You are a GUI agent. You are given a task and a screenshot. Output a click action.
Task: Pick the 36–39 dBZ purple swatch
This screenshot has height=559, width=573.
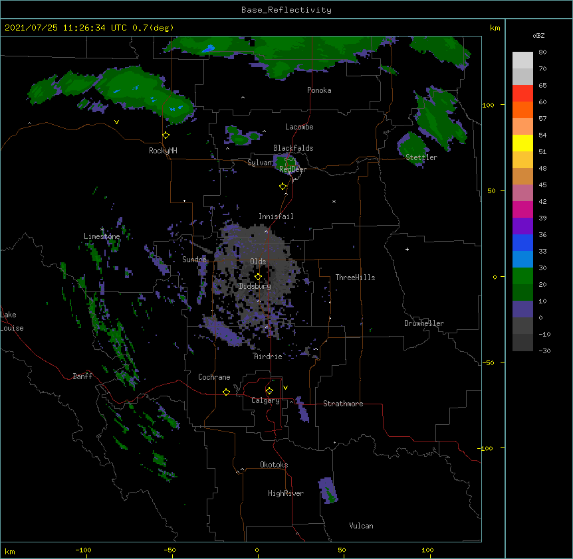point(522,226)
